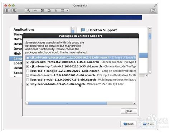
Task: Click the double-arrow network icon
Action: pos(35,11)
